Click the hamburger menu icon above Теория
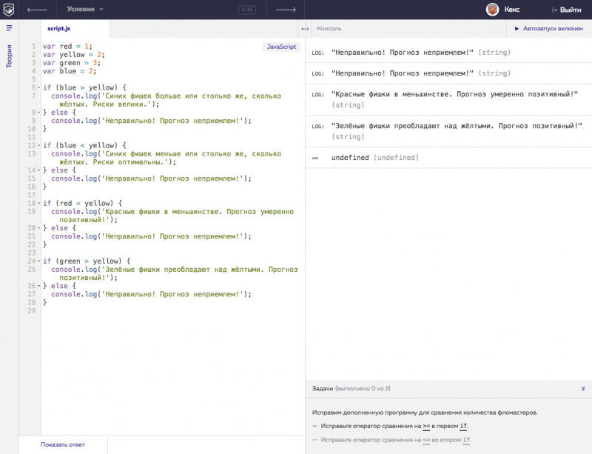 pos(9,28)
